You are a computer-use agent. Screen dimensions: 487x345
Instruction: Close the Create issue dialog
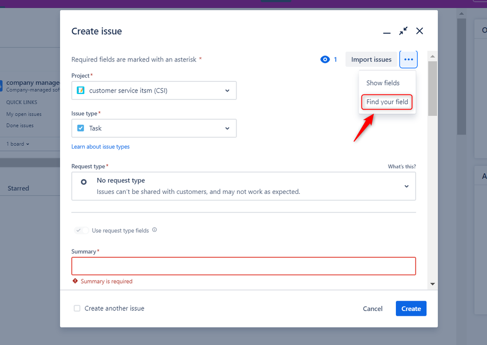point(420,31)
